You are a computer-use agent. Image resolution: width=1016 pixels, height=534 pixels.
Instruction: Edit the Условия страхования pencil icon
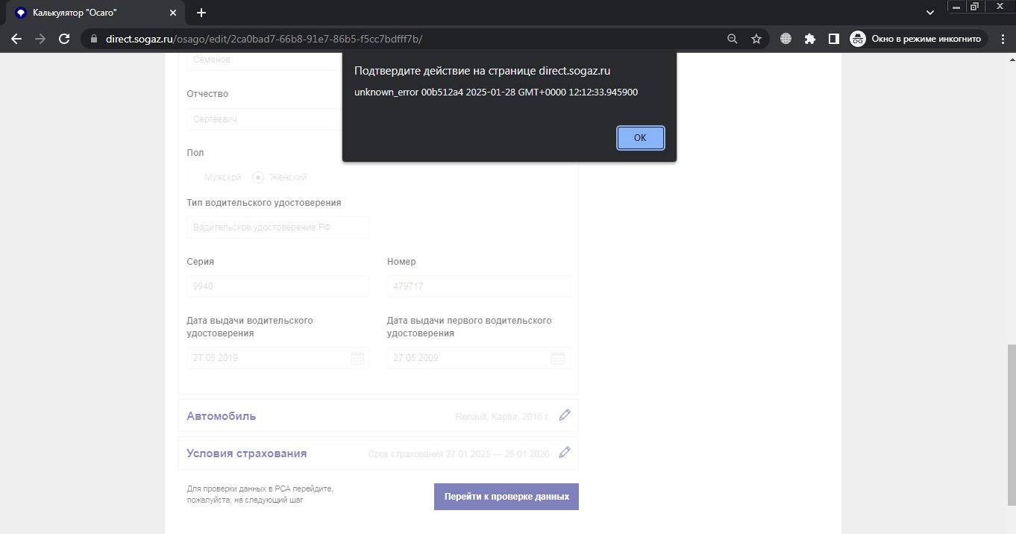tap(565, 452)
